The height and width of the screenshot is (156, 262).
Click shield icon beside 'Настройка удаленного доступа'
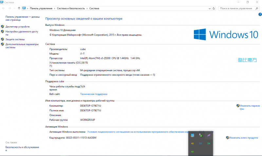[x=2, y=31]
